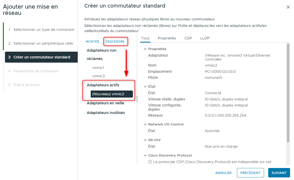Collapse the Propriétés section chevron
The height and width of the screenshot is (180, 294).
click(145, 49)
